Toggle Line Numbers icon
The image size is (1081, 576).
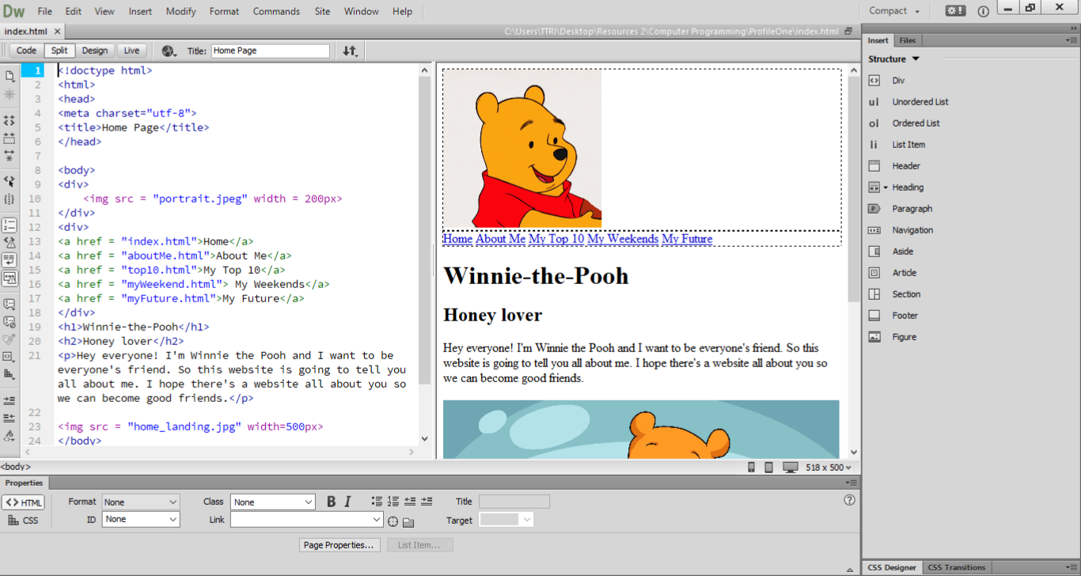(x=9, y=225)
